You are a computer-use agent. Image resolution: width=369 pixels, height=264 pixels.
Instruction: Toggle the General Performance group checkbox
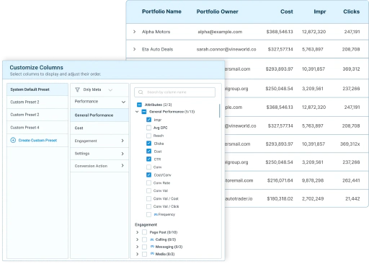(x=144, y=112)
